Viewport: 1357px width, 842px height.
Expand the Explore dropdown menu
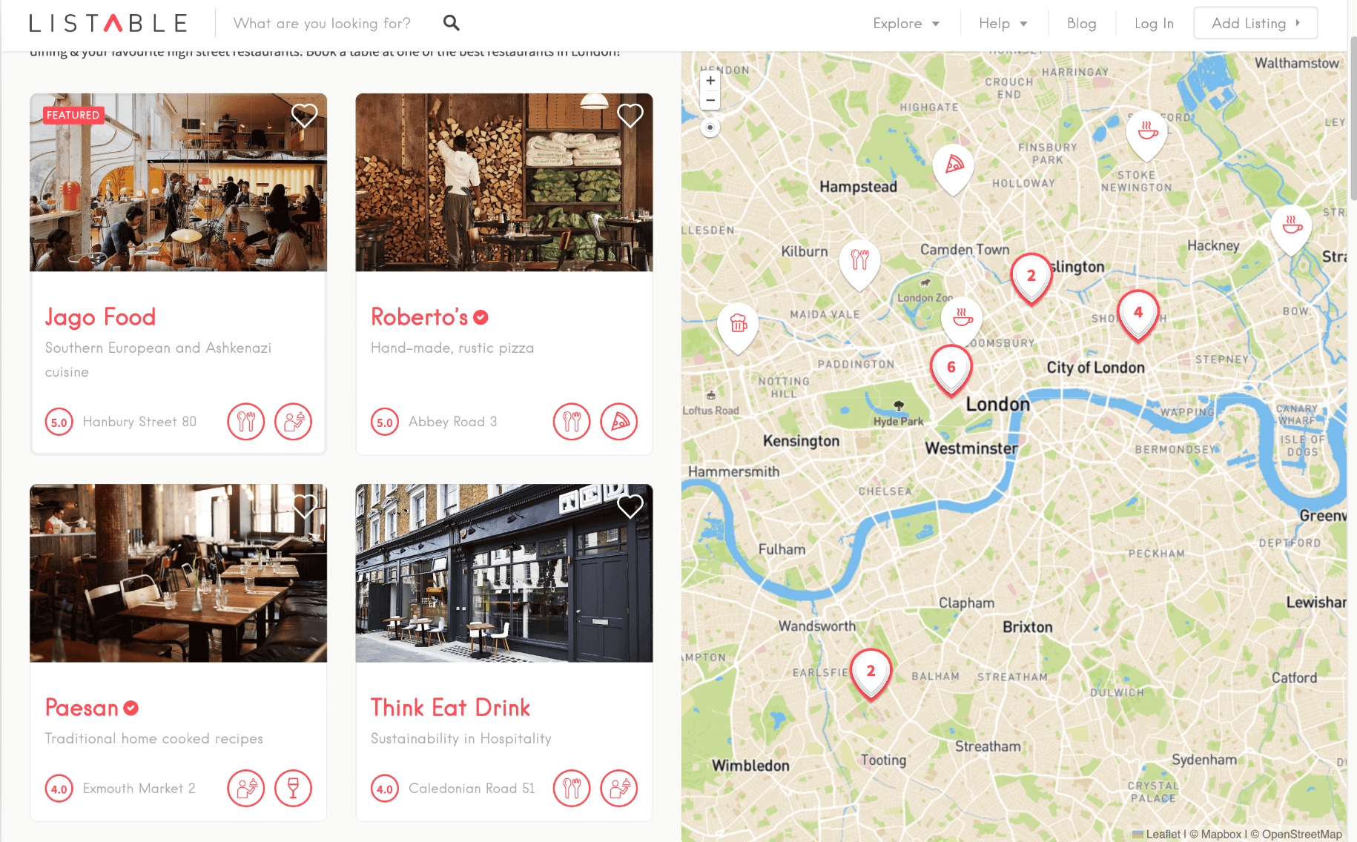906,24
